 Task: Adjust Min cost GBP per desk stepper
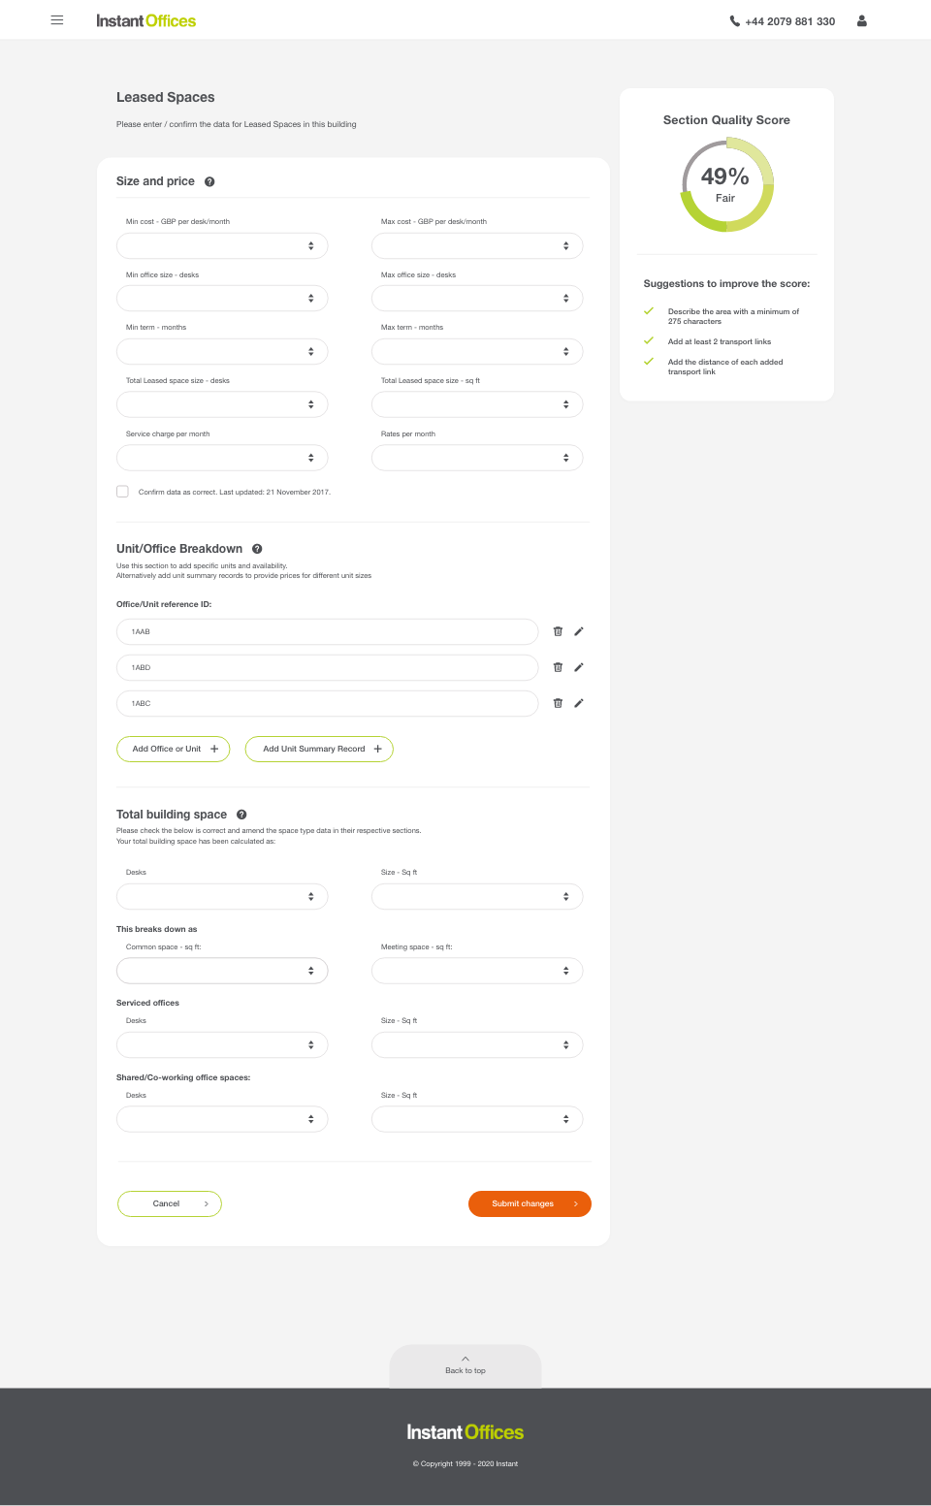tap(311, 246)
